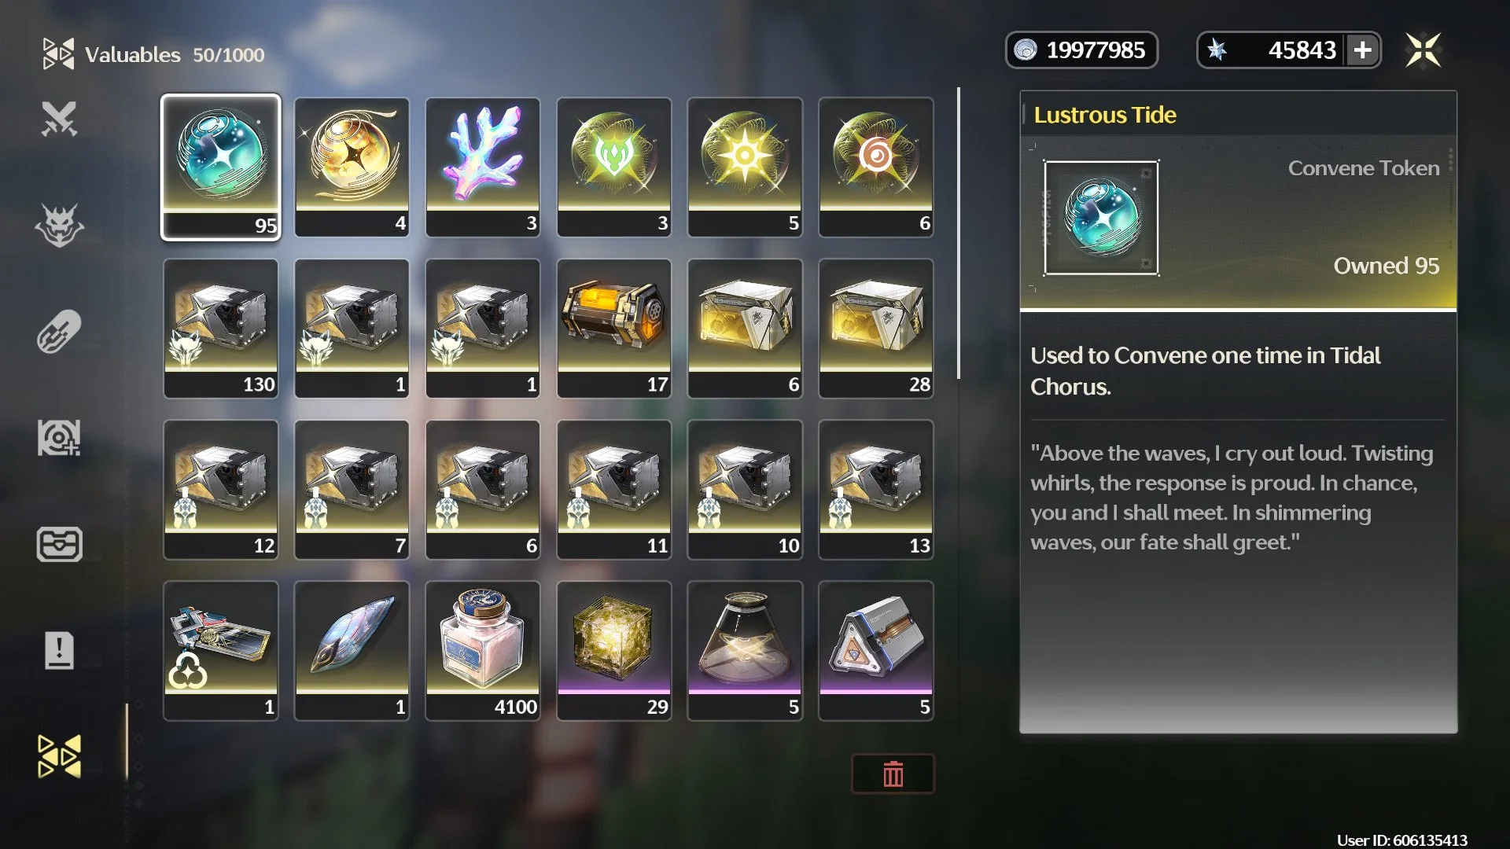Select the golden Radiant Tide orb with 4
This screenshot has width=1510, height=849.
pyautogui.click(x=352, y=167)
